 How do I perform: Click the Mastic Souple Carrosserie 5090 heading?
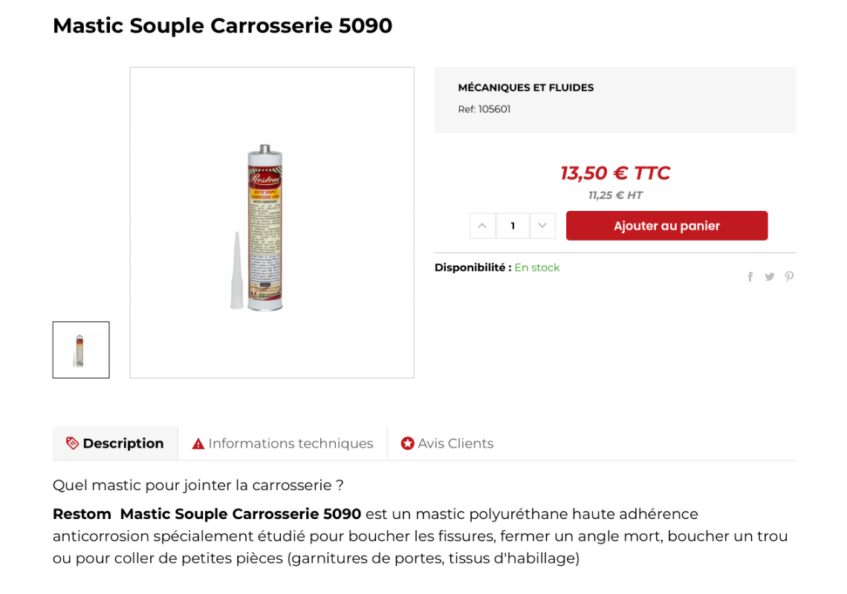pyautogui.click(x=222, y=26)
